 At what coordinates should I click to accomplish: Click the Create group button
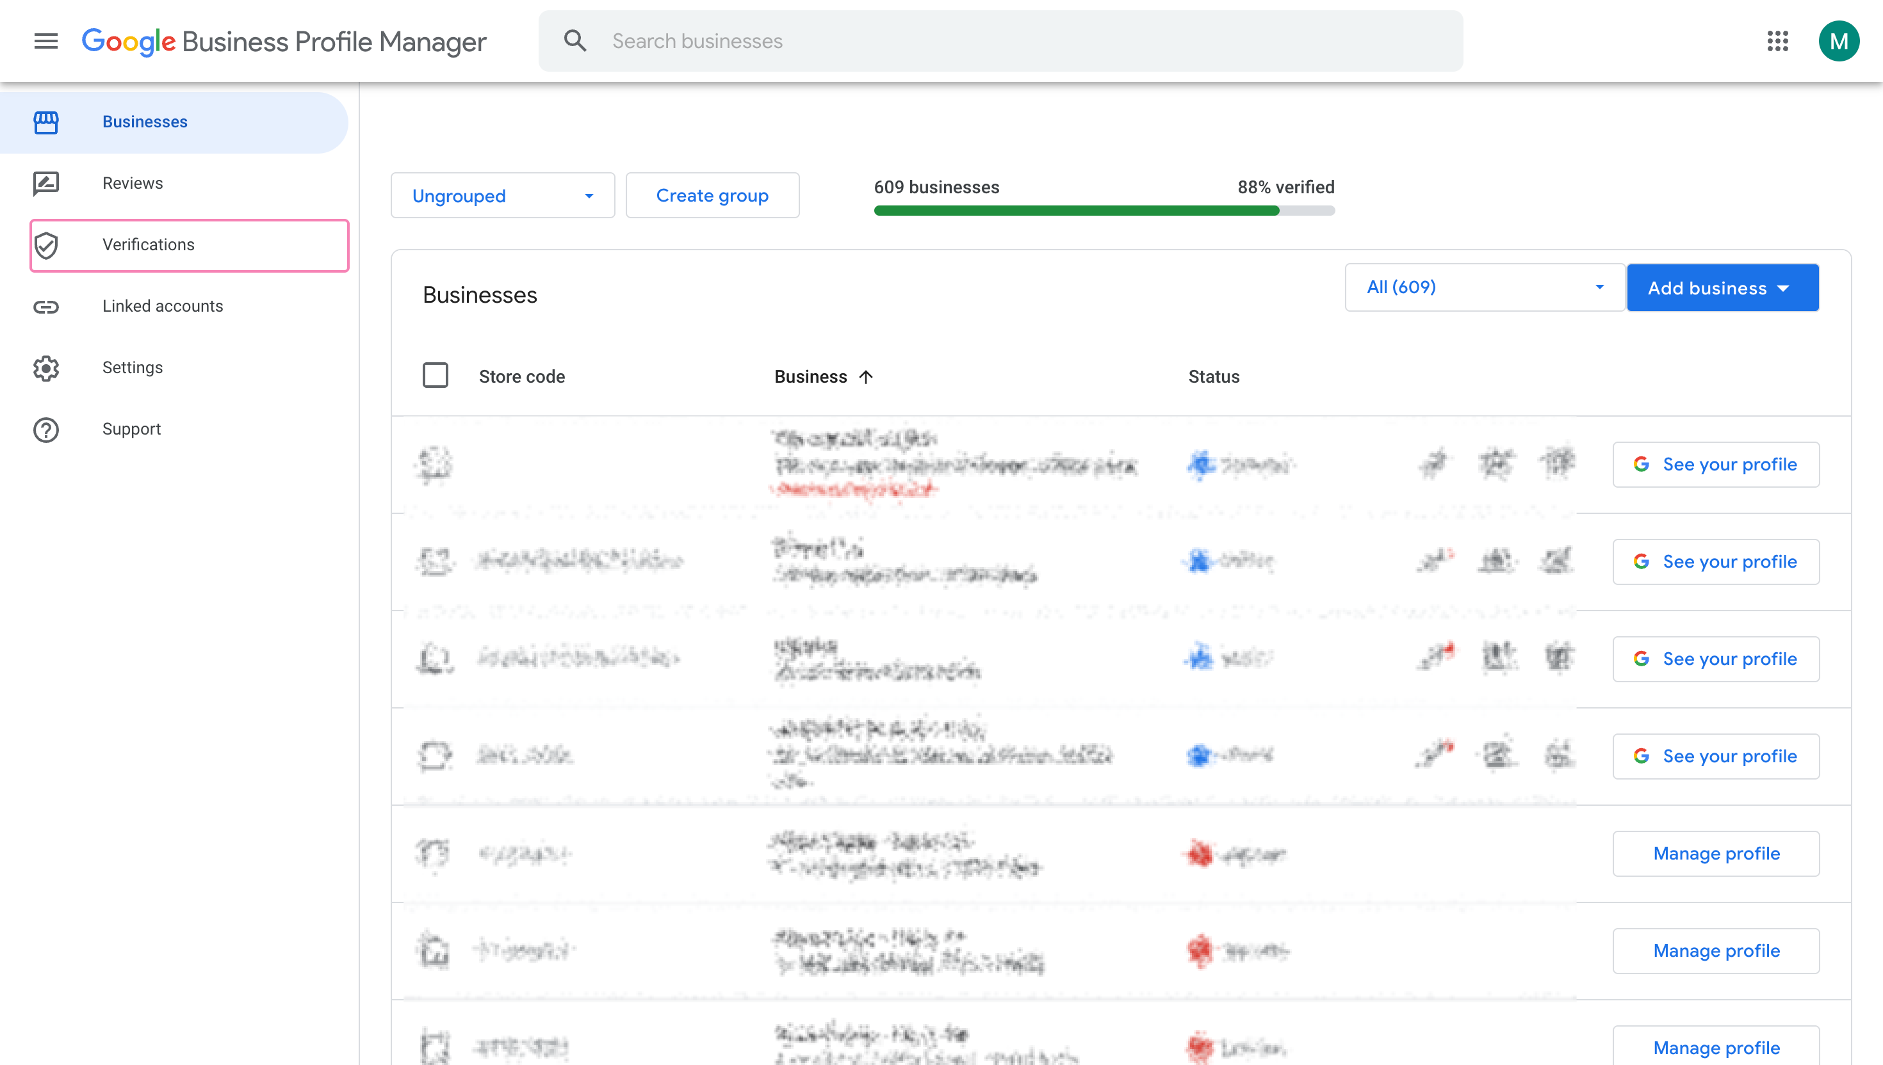tap(712, 195)
